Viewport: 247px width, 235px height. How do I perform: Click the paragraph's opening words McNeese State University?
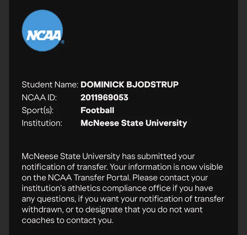71,156
